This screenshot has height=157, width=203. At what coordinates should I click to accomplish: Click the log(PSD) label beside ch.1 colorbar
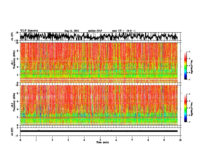pos(192,67)
